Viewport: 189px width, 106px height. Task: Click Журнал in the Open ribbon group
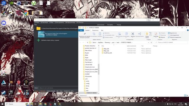tap(162, 37)
